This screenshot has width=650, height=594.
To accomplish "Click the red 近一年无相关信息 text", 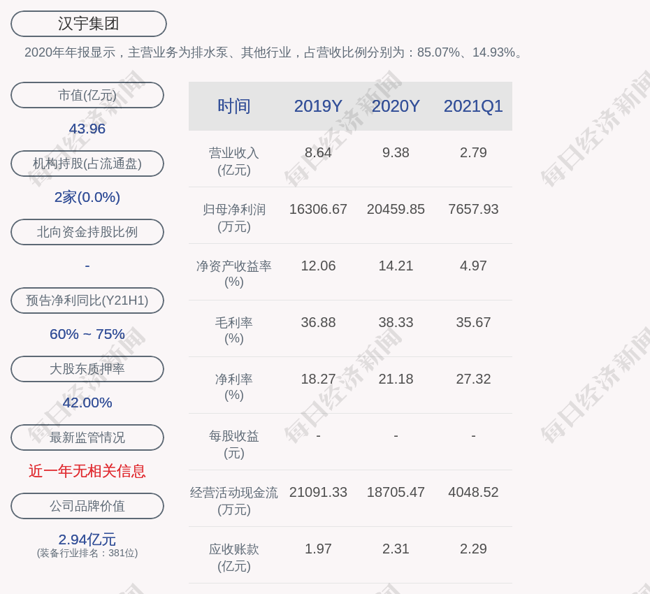I will [x=87, y=471].
